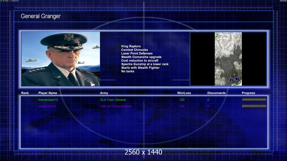Image resolution: width=287 pixels, height=161 pixels.
Task: Click General Granger portrait image
Action: pyautogui.click(x=61, y=59)
